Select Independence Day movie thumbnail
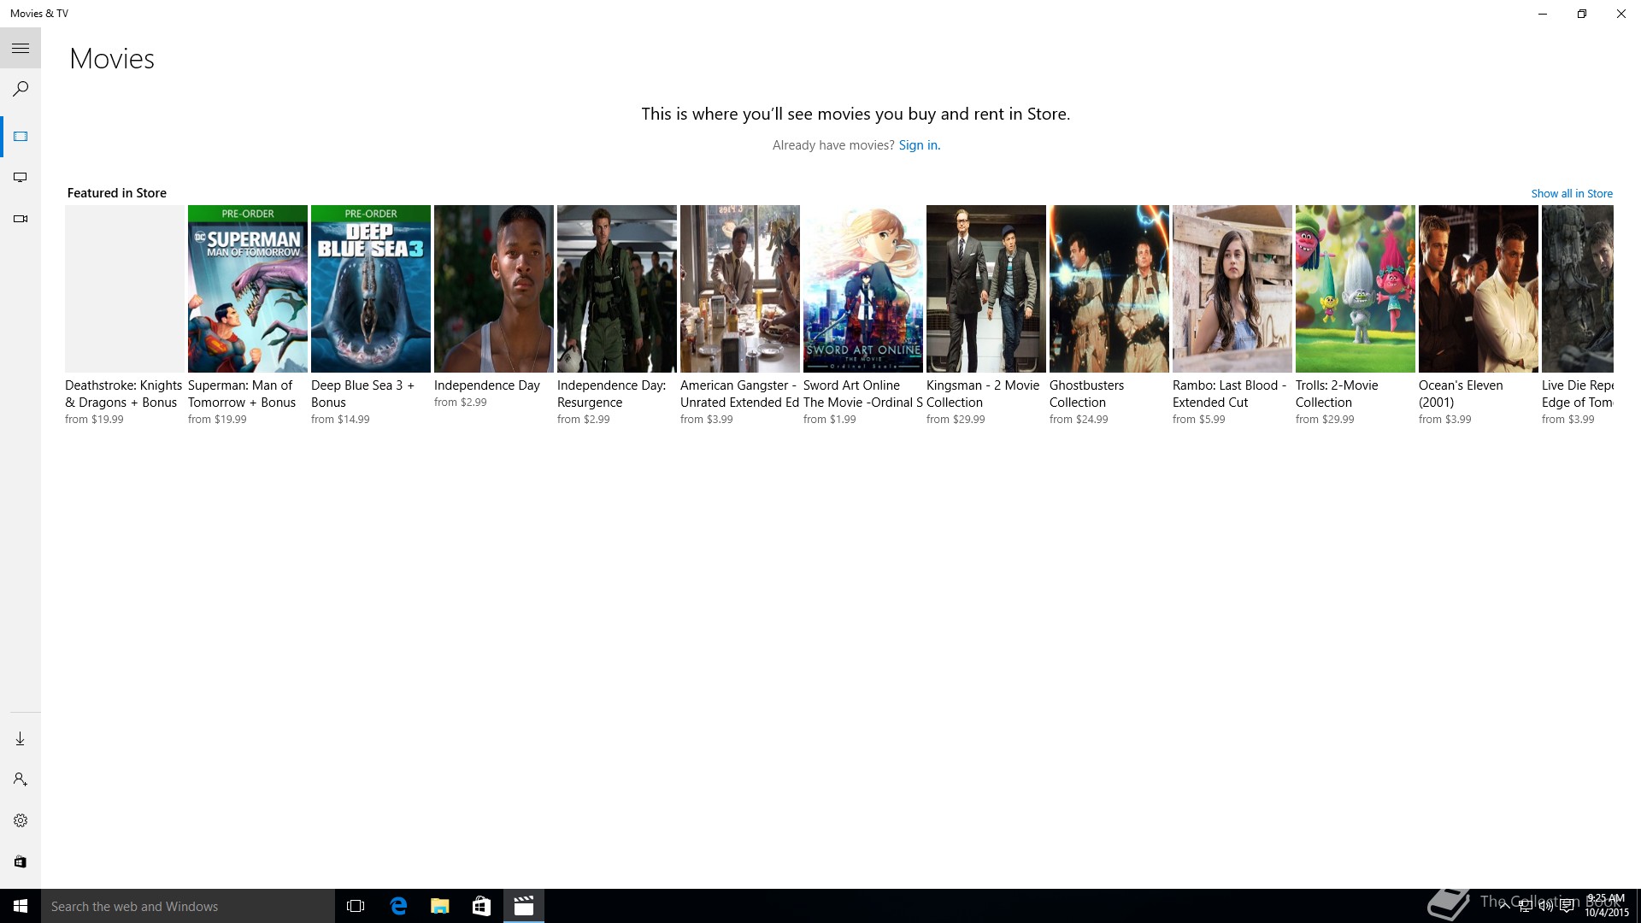The width and height of the screenshot is (1641, 923). tap(494, 289)
